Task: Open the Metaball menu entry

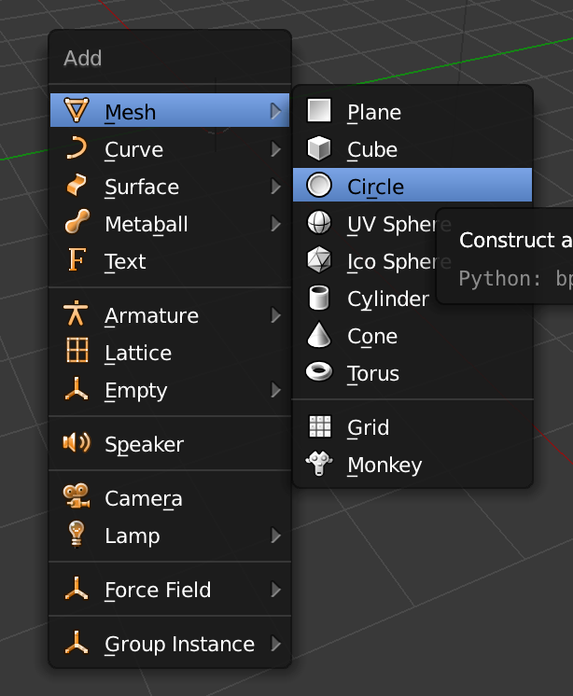Action: point(147,224)
